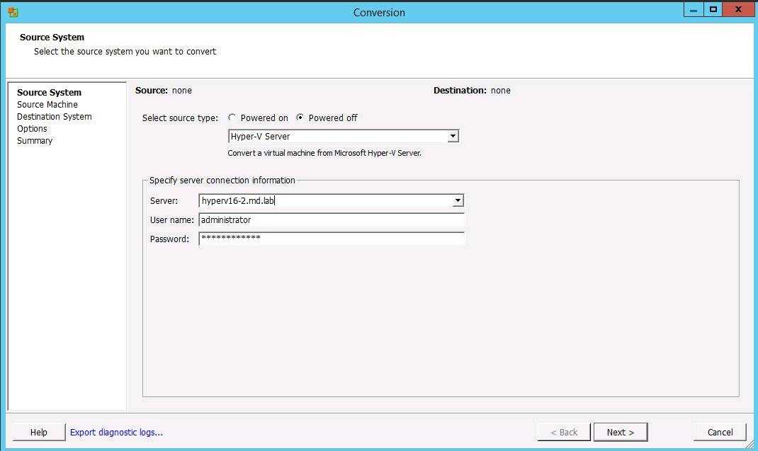Click the Password input box
This screenshot has width=758, height=451.
(x=331, y=239)
